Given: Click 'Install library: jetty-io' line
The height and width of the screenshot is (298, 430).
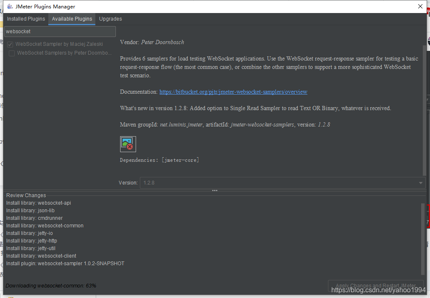Looking at the screenshot, I should [30, 233].
